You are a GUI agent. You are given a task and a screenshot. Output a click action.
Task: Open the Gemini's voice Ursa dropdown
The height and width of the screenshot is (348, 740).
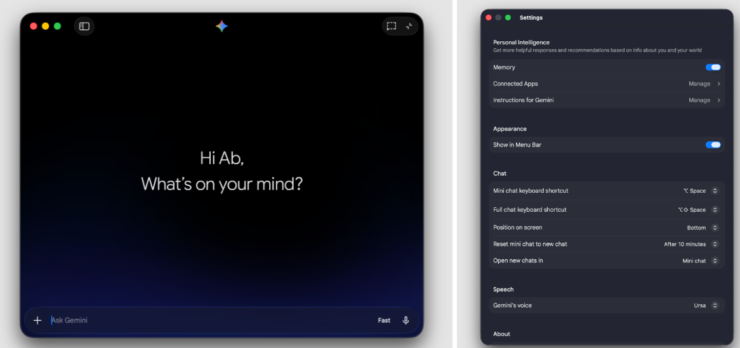715,306
